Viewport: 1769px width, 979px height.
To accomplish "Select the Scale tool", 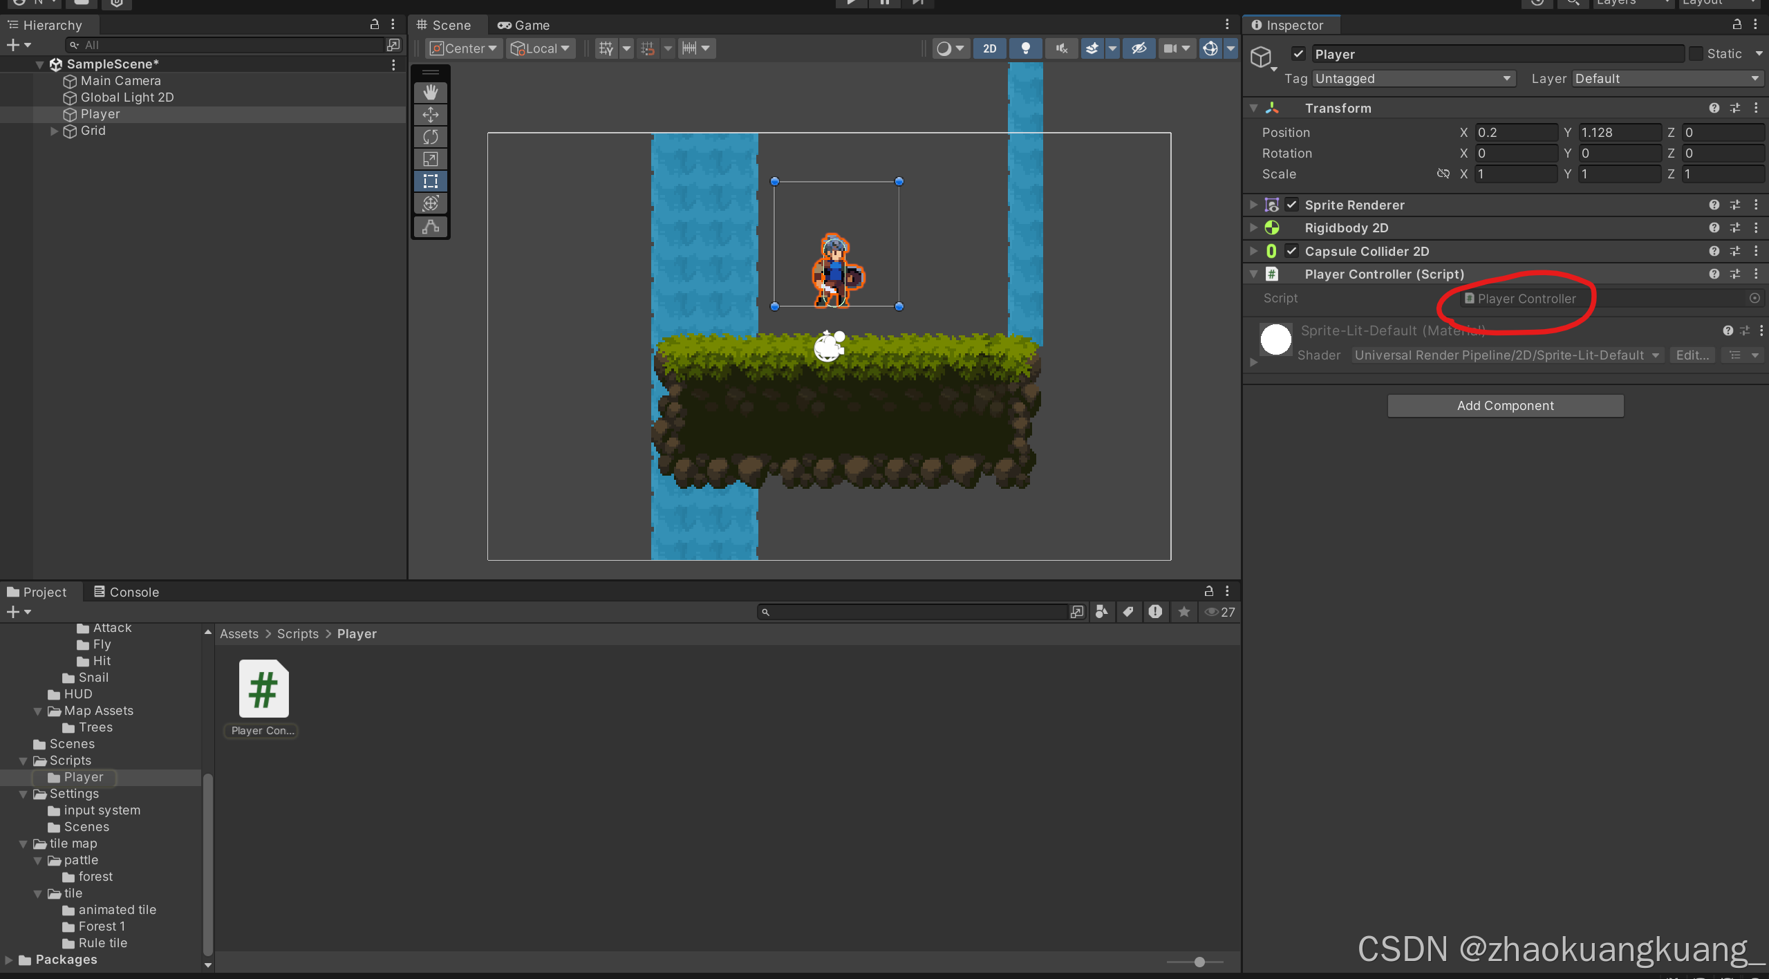I will coord(430,159).
